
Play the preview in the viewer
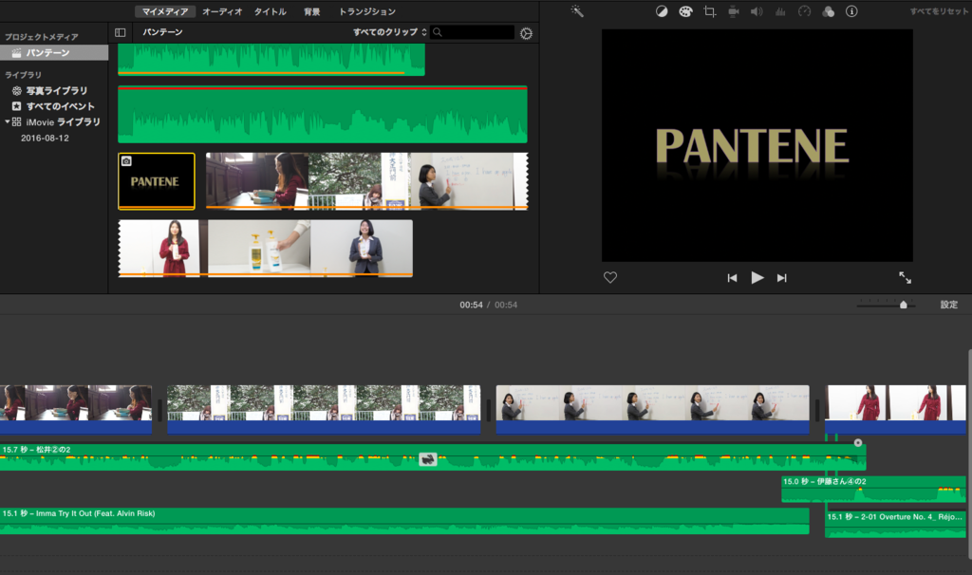757,278
